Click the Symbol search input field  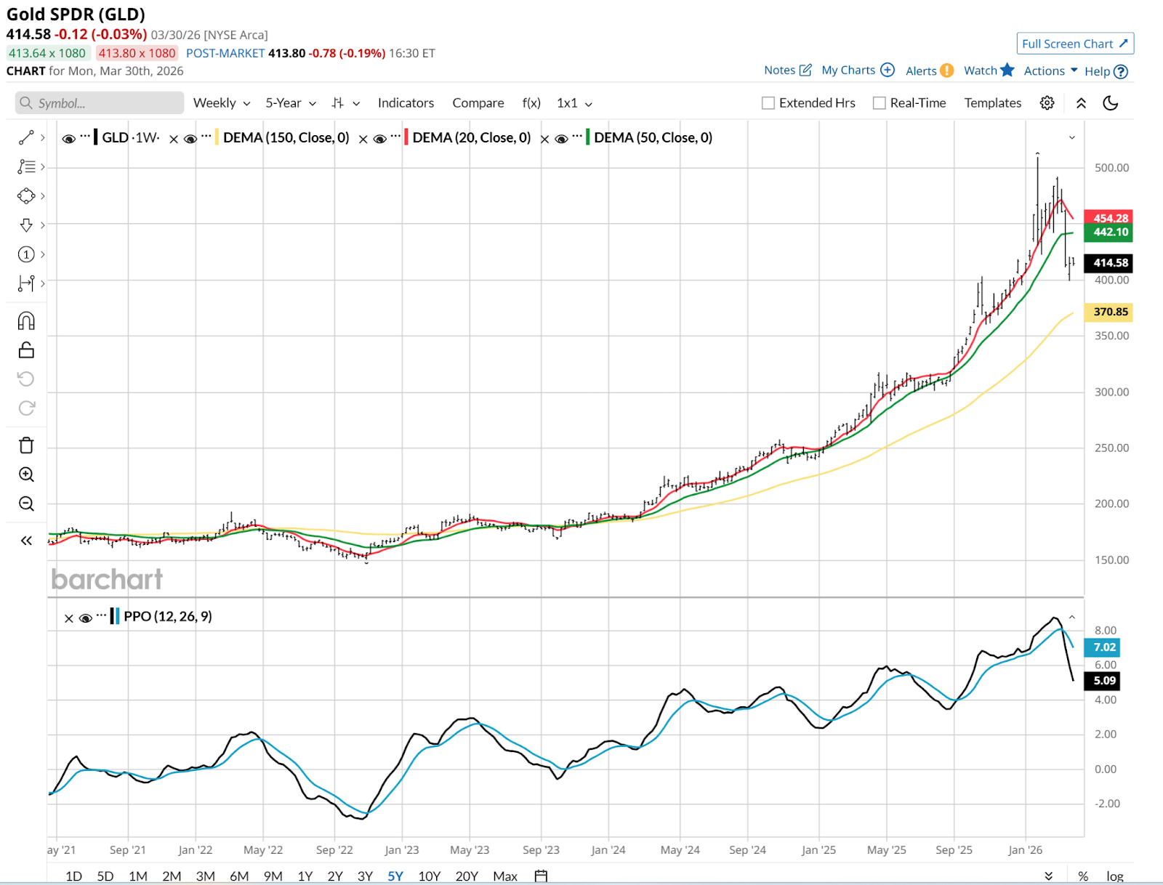coord(100,103)
